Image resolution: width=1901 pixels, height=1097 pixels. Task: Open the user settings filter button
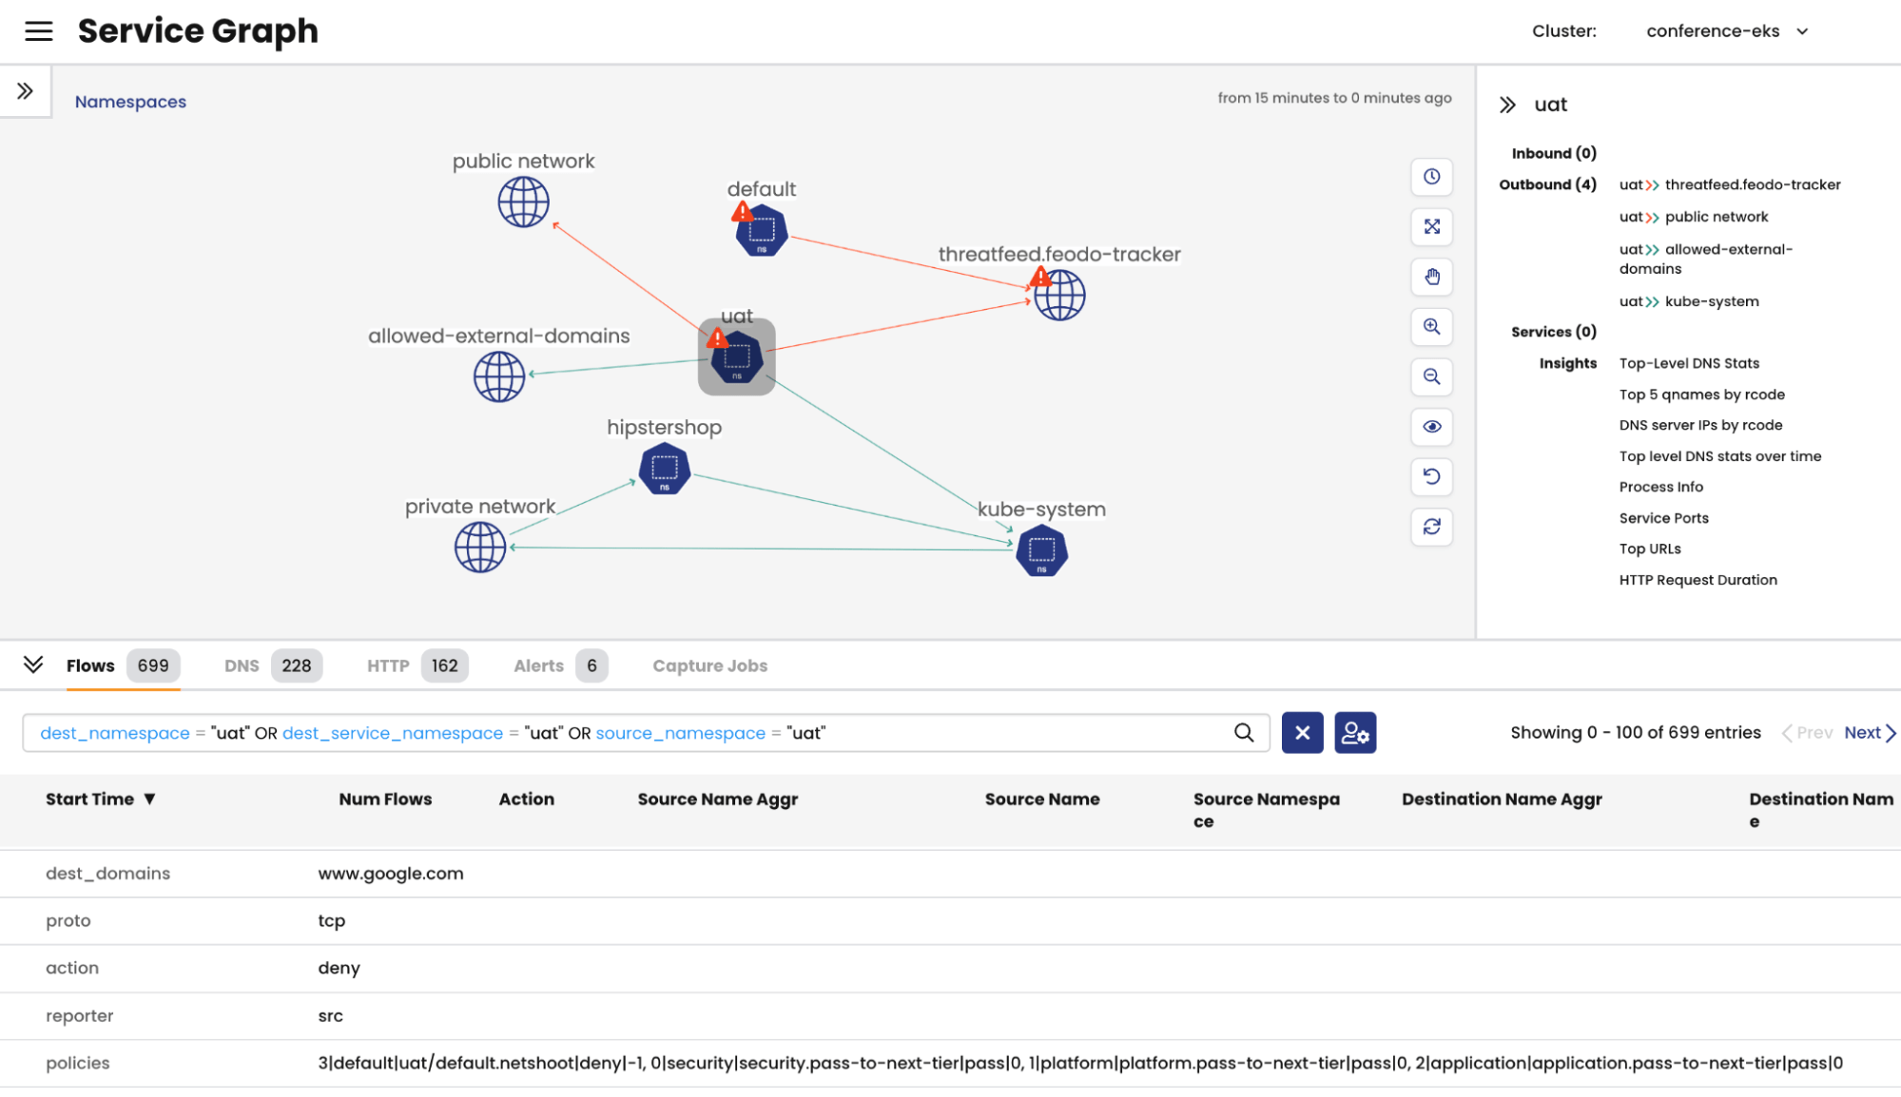[x=1355, y=733]
